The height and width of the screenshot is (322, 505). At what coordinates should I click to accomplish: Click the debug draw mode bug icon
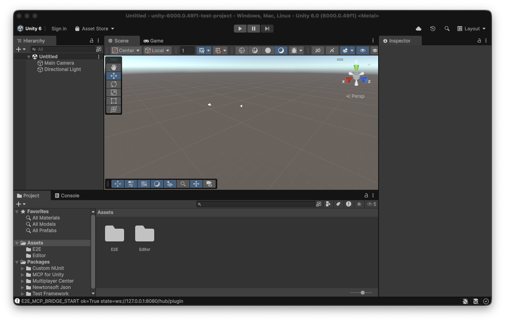pos(294,50)
